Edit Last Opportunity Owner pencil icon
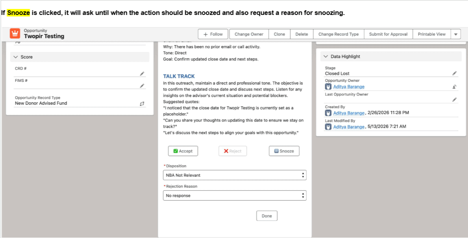Screen dimensions: 468x238 (x=454, y=100)
